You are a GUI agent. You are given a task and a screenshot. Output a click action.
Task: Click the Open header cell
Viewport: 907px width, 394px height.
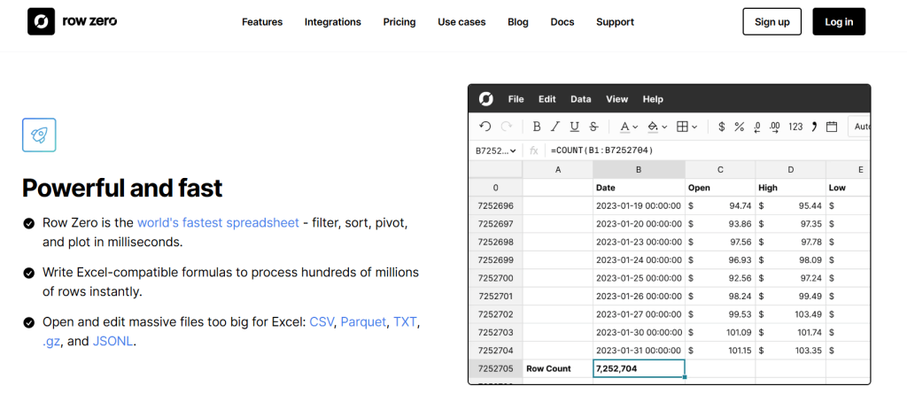pyautogui.click(x=720, y=188)
